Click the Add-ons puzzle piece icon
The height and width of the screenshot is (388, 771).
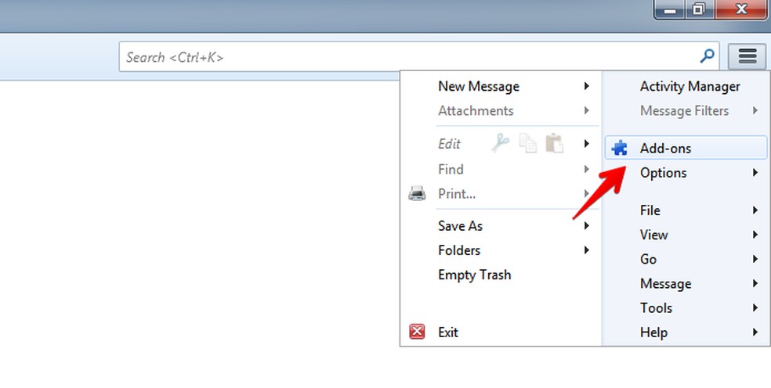click(x=620, y=148)
